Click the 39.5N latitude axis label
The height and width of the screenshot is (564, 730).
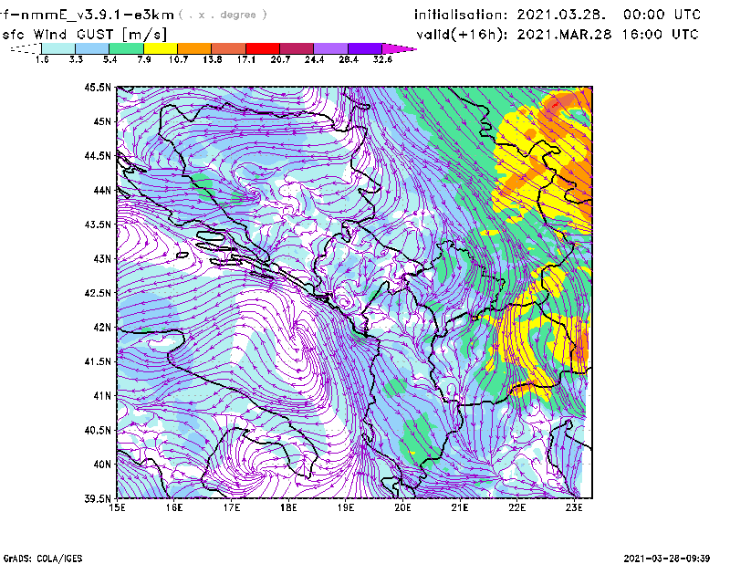98,499
